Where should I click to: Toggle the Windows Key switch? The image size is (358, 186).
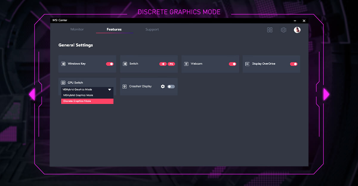110,64
